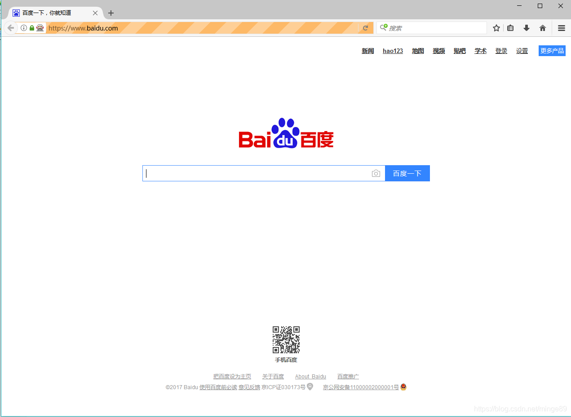Image resolution: width=571 pixels, height=417 pixels.
Task: Go to browser home icon
Action: tap(543, 28)
